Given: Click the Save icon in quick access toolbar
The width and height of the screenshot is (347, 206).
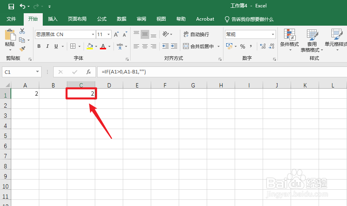Looking at the screenshot, I should (11, 7).
